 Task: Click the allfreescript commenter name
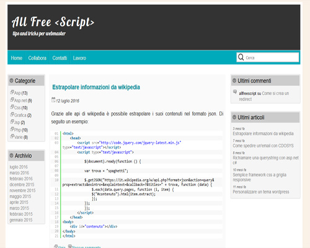click(247, 94)
